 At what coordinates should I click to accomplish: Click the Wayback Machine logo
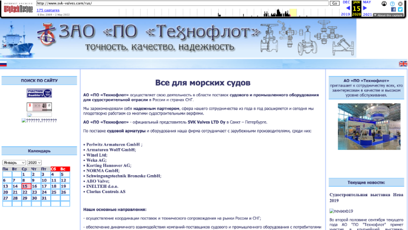[x=18, y=8]
